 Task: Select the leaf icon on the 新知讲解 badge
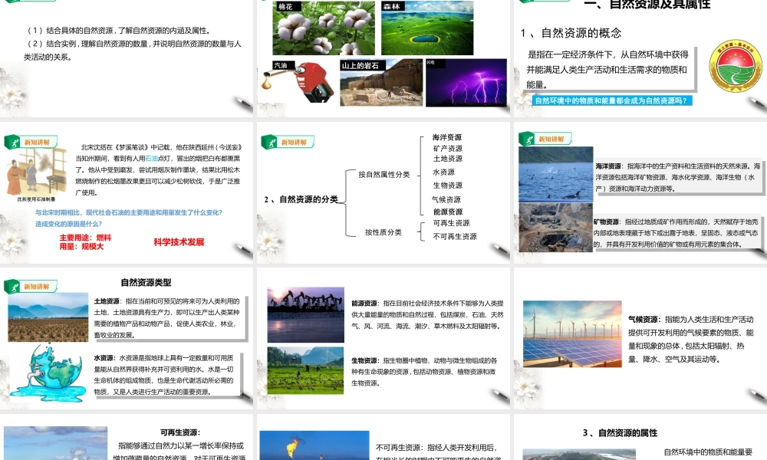pos(271,142)
